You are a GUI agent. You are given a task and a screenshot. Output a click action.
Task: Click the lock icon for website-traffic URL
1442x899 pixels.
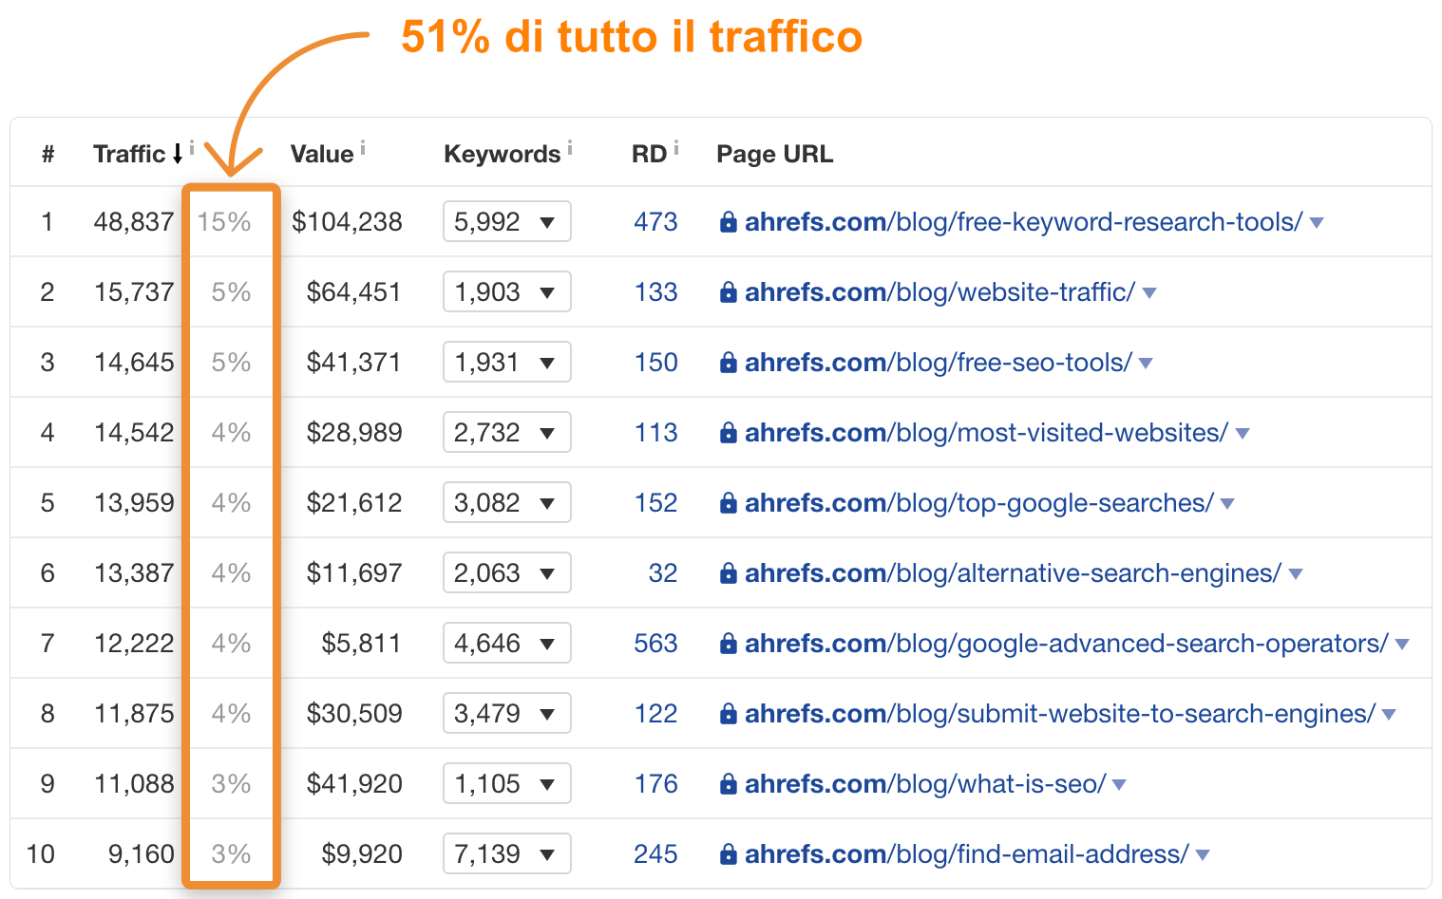(x=729, y=292)
